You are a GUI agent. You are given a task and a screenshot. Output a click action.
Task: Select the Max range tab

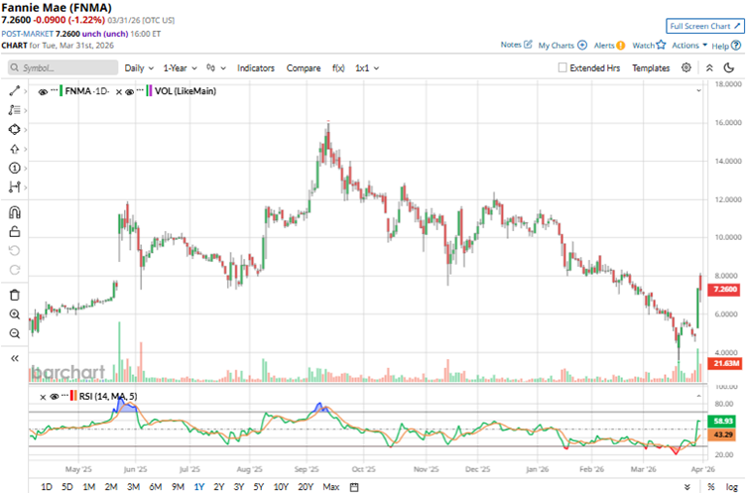331,487
